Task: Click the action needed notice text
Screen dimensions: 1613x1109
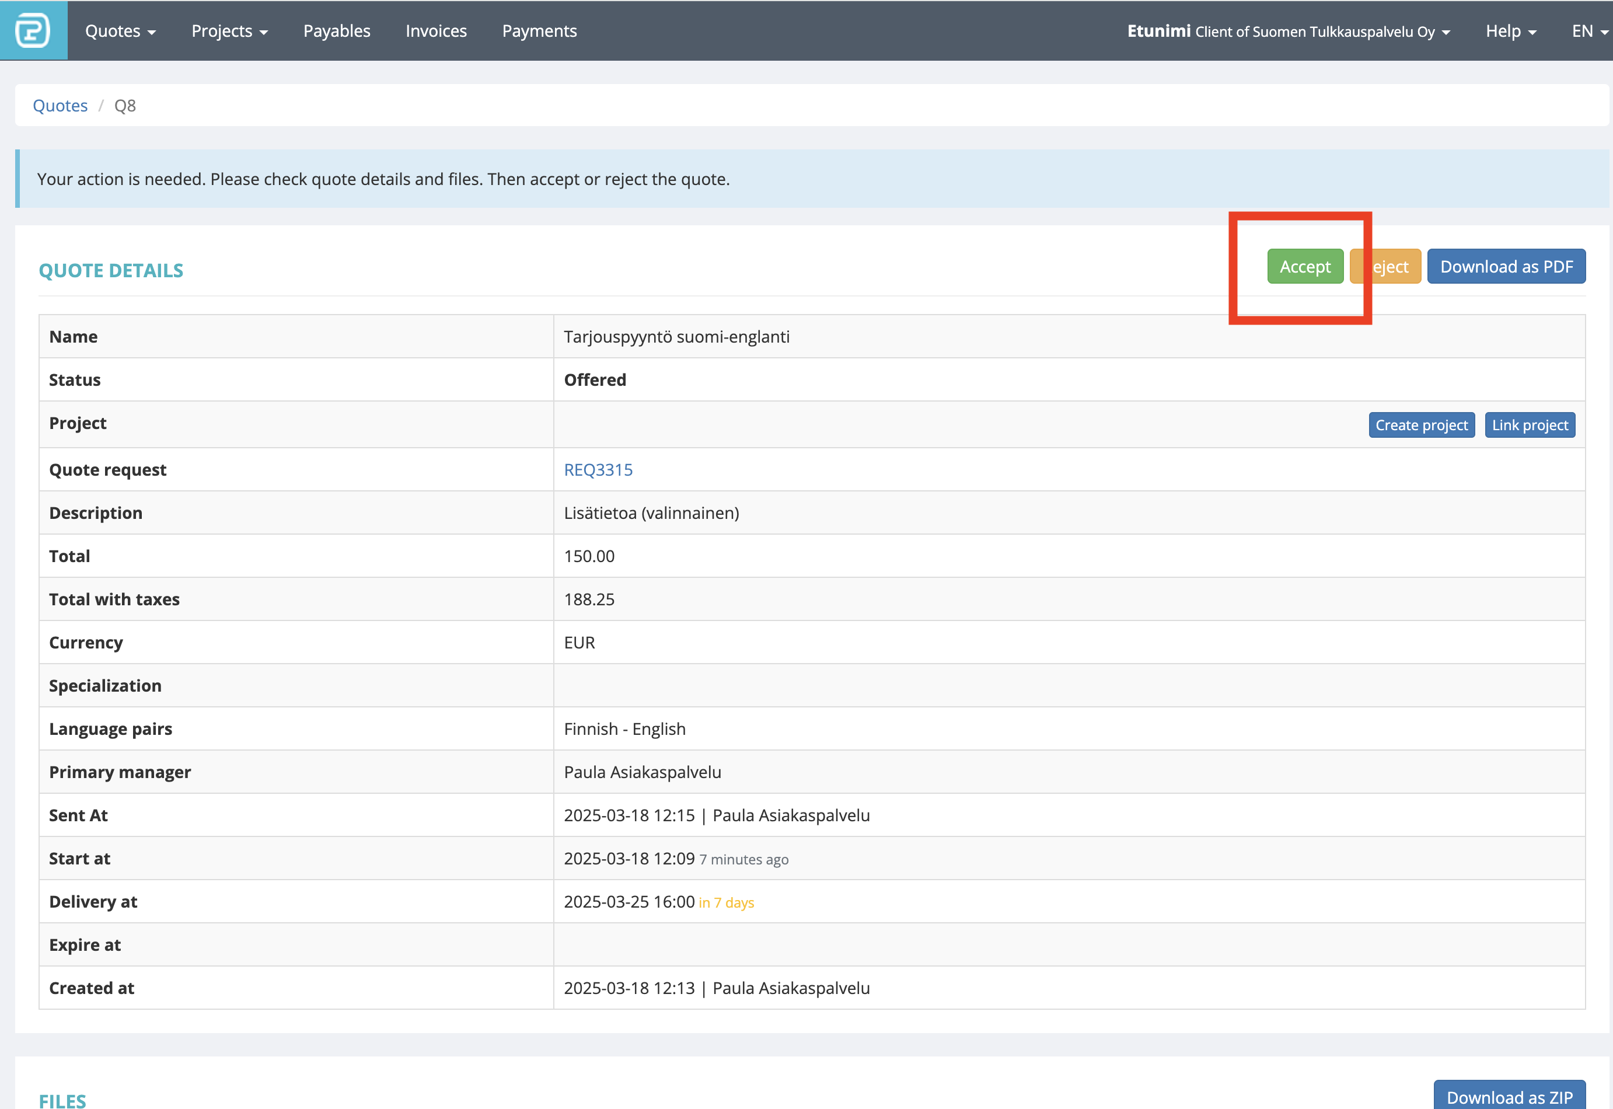Action: point(383,179)
